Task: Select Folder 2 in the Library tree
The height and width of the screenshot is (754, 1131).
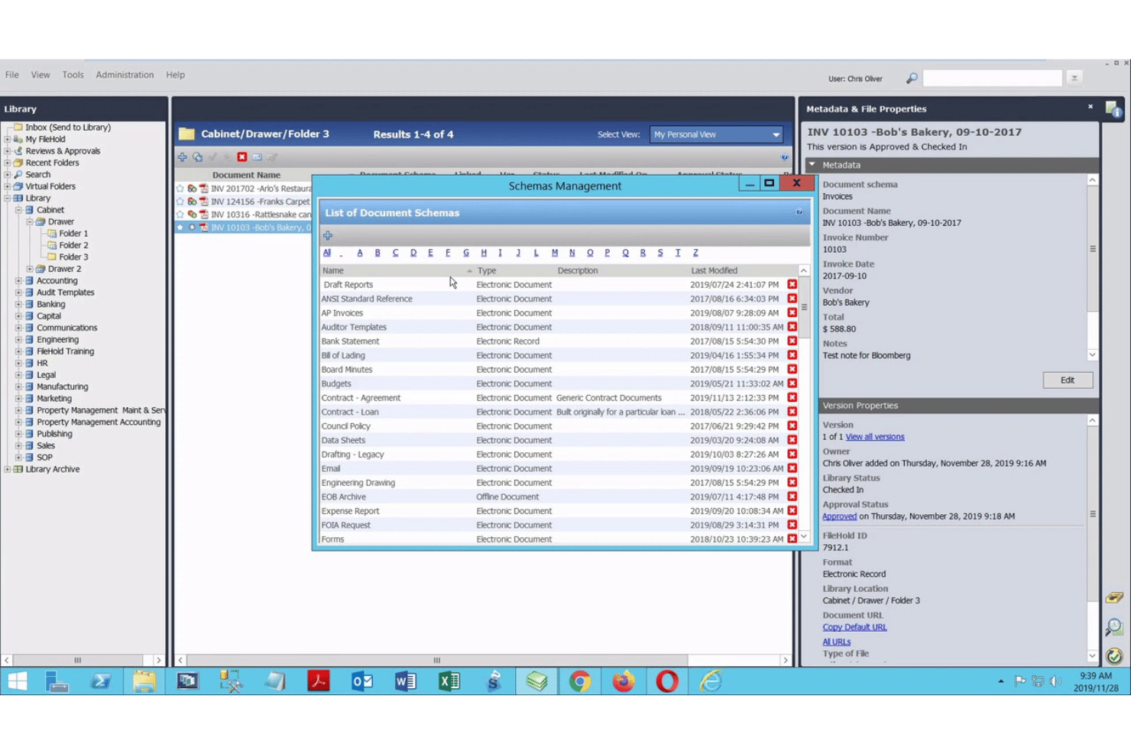Action: click(73, 245)
